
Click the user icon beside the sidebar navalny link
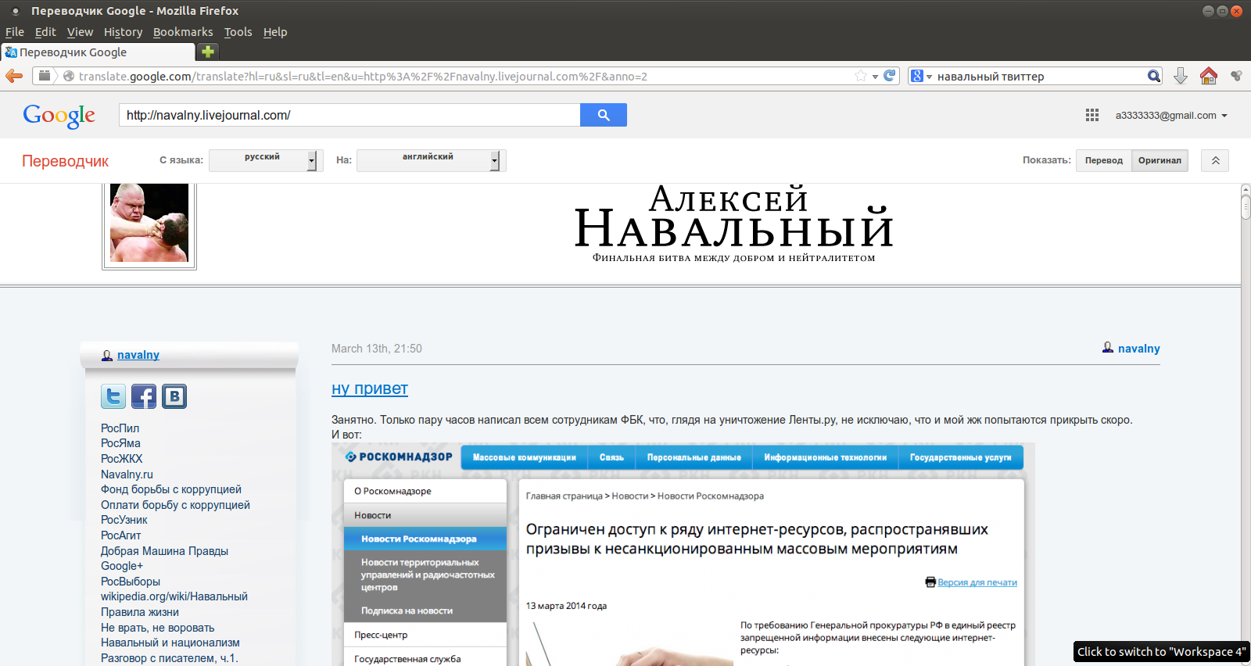[x=107, y=355]
